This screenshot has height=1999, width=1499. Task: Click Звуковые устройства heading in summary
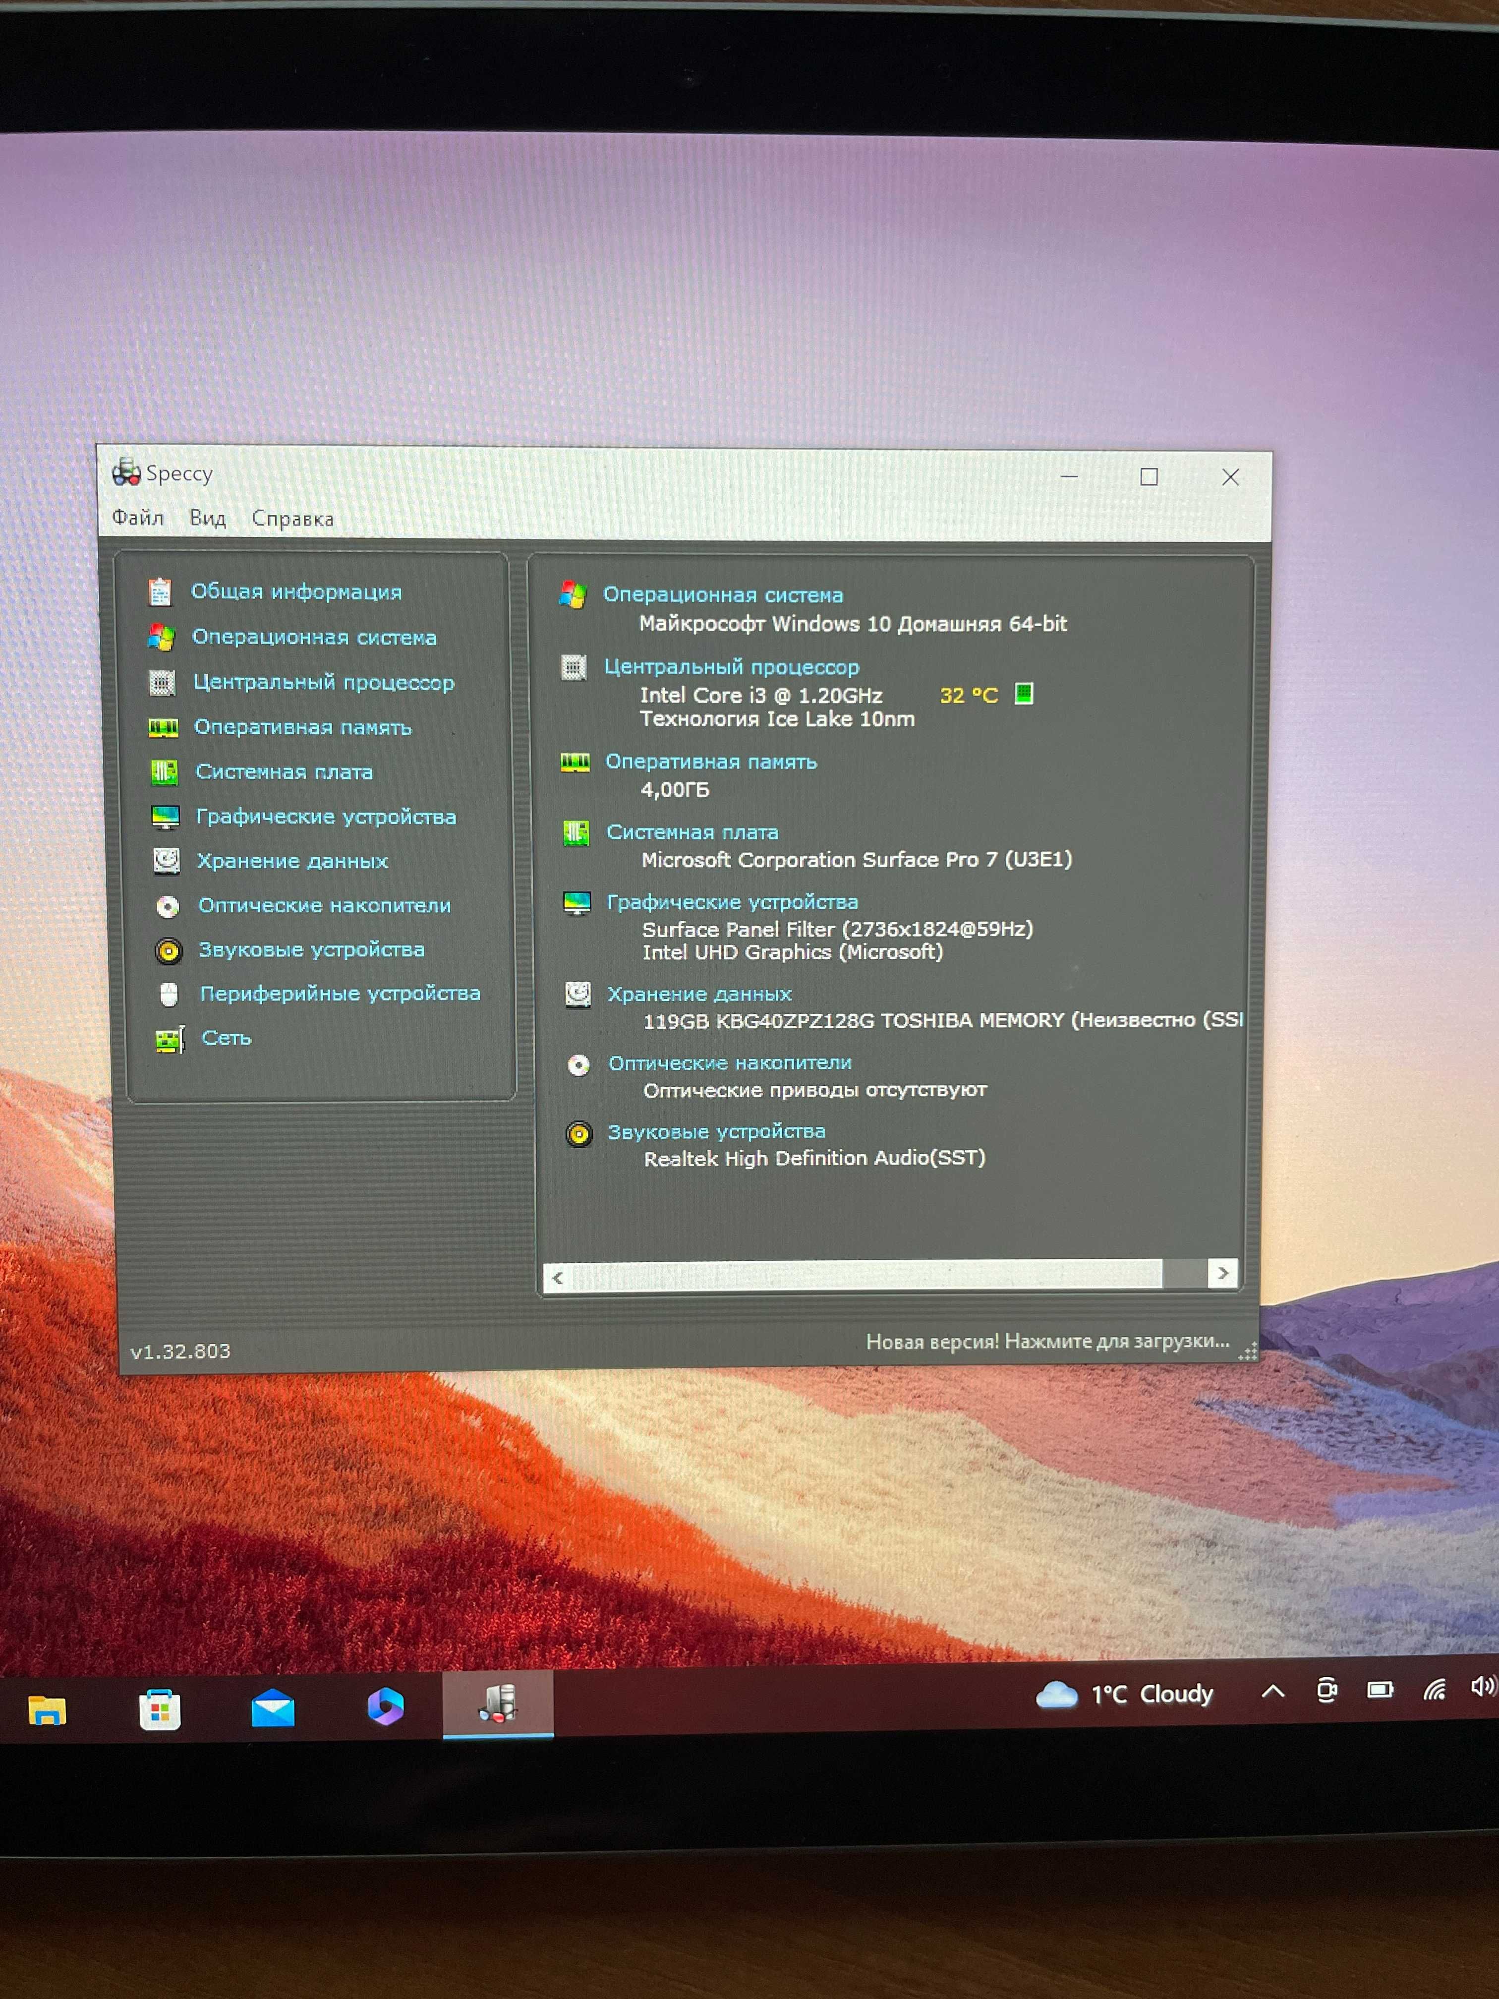[716, 1131]
